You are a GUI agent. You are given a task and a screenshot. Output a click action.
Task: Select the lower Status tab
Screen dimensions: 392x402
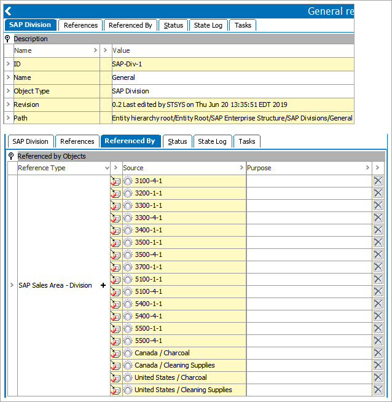click(x=178, y=141)
